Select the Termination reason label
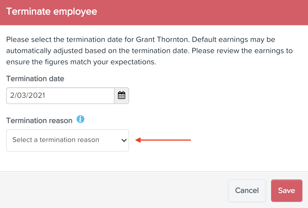Viewport: 308px width, 208px height. 39,120
